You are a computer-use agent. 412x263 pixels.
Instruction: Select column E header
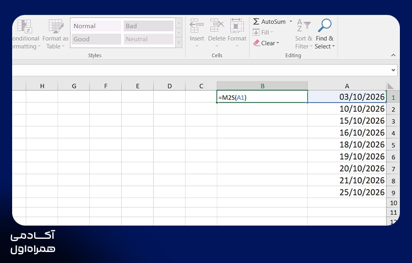pyautogui.click(x=137, y=86)
